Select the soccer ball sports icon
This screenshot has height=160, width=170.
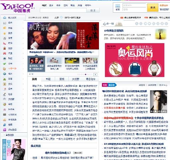point(5,38)
